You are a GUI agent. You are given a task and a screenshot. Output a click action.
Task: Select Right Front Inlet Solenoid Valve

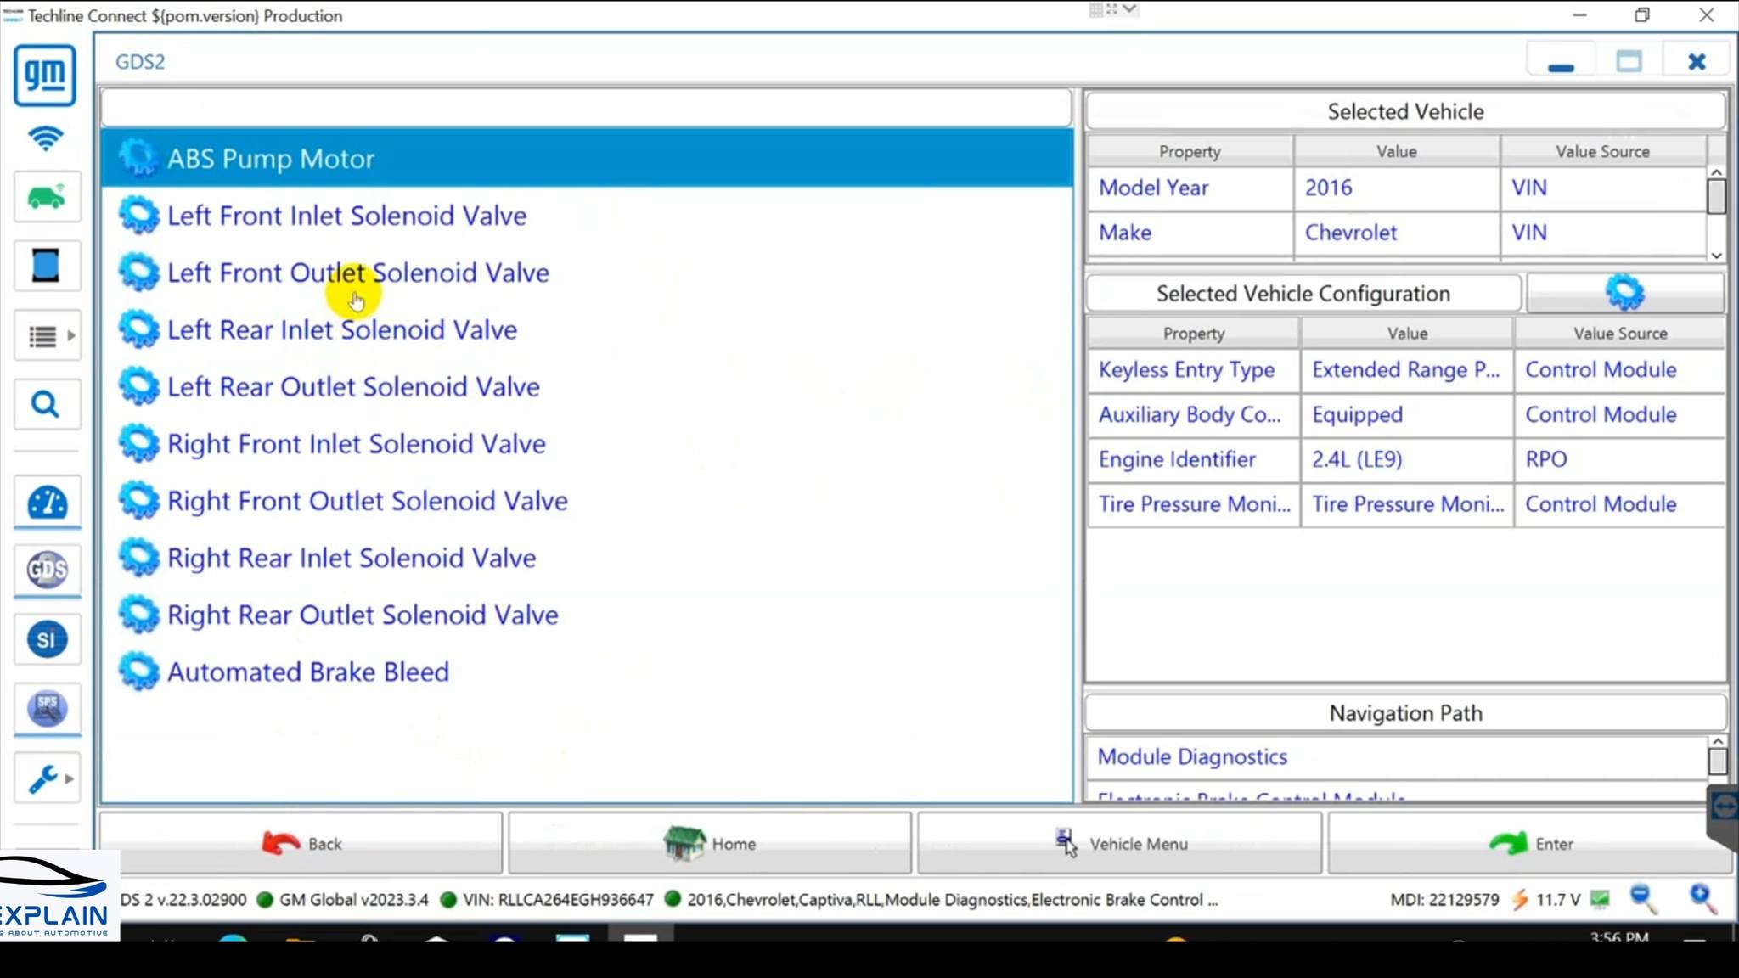[x=587, y=443]
